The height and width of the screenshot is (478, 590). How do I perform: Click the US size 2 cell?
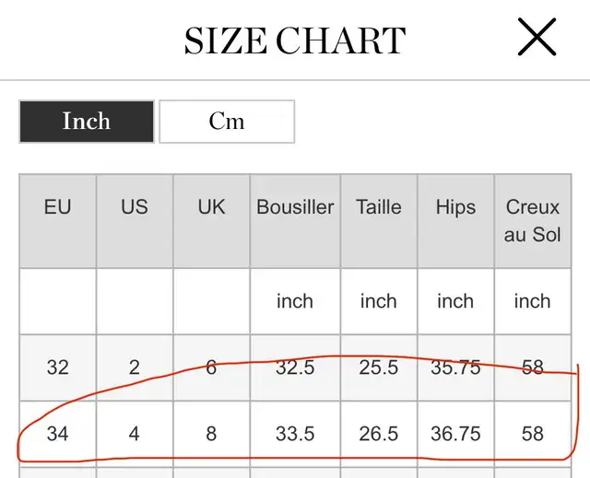point(135,367)
